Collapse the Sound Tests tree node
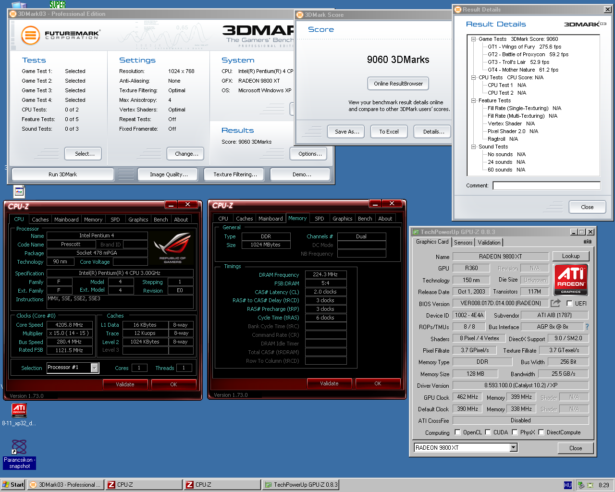The width and height of the screenshot is (615, 492). tap(474, 147)
